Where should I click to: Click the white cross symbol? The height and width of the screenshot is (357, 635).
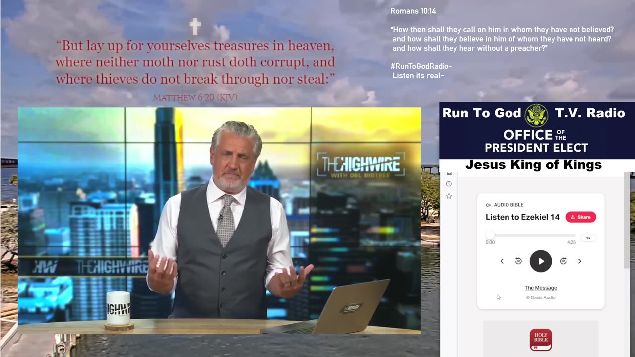[195, 27]
